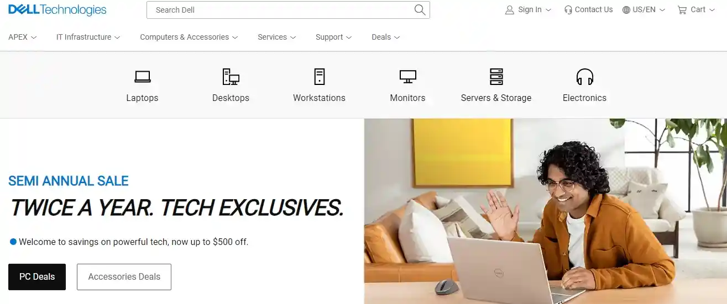
Task: Open Computers & Accessories menu
Action: coord(189,37)
